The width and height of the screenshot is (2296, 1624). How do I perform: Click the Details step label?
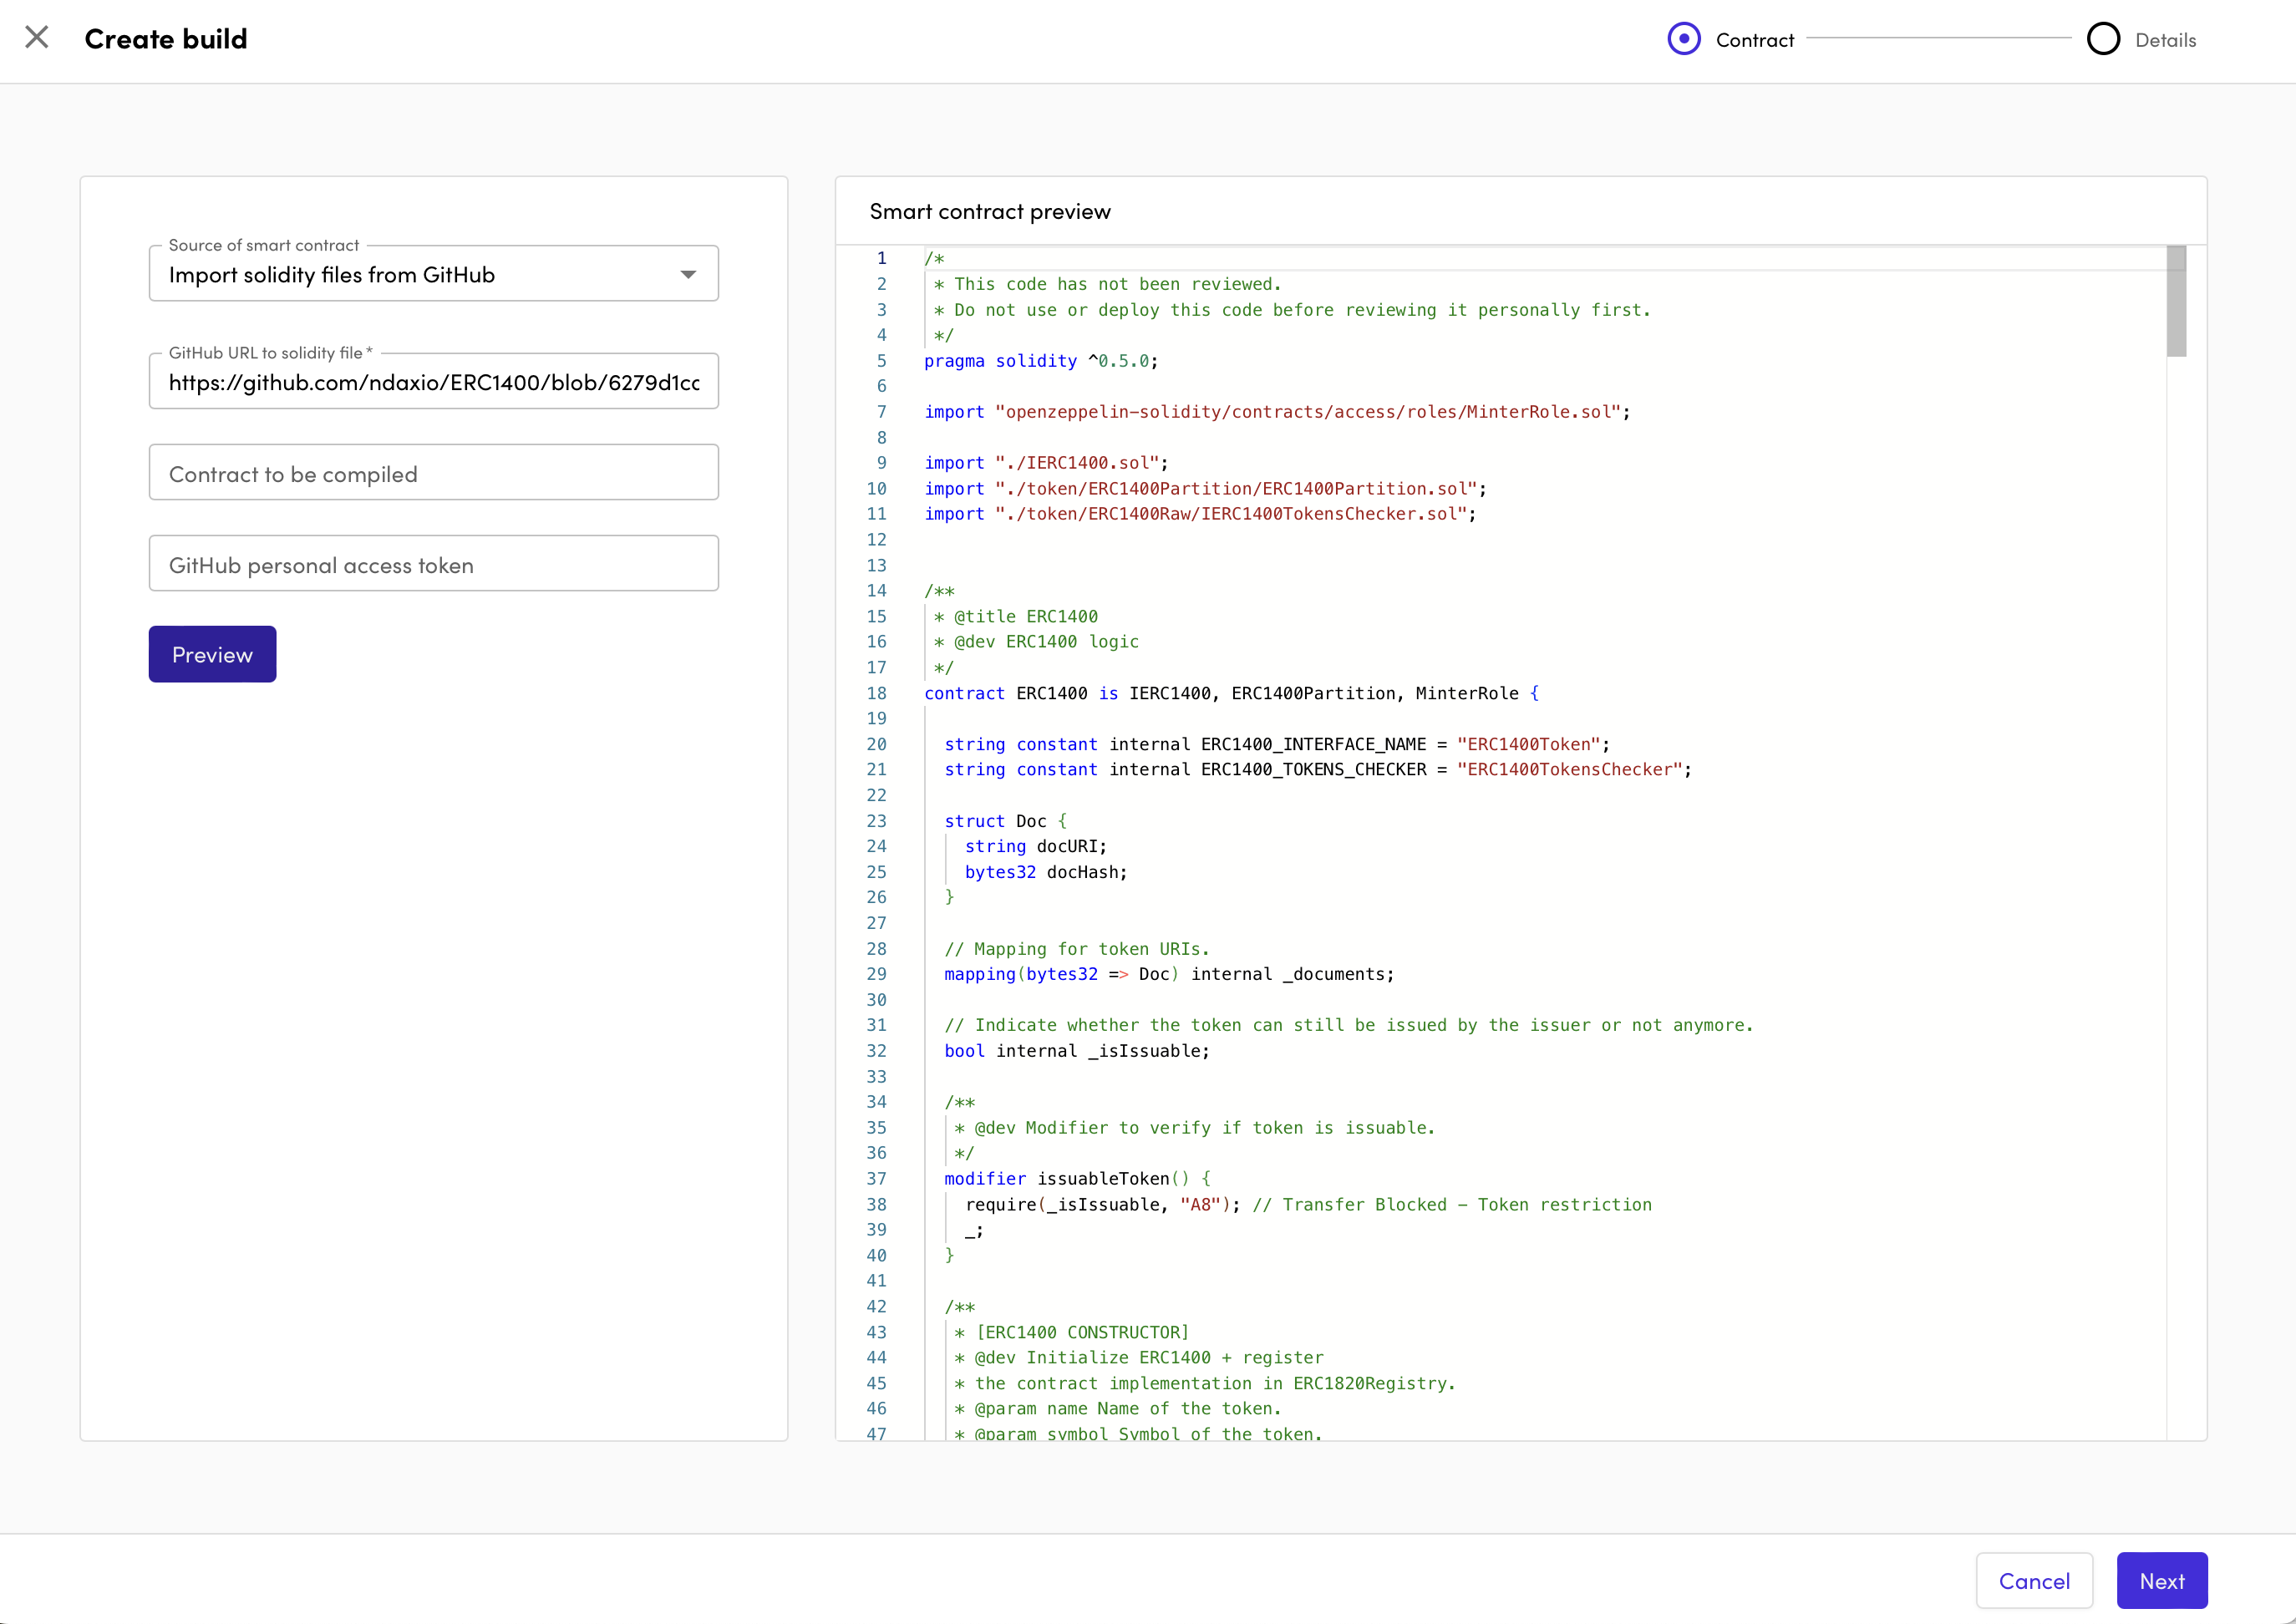(2166, 40)
